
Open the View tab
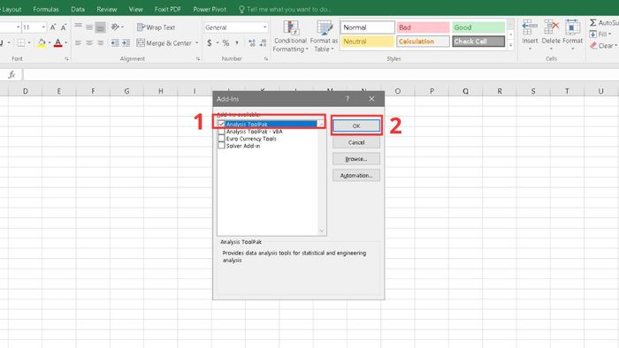click(136, 9)
